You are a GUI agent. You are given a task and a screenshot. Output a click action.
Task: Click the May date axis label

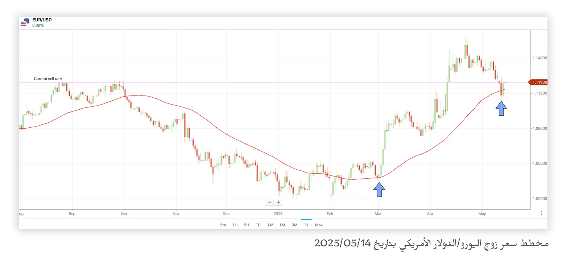point(482,214)
